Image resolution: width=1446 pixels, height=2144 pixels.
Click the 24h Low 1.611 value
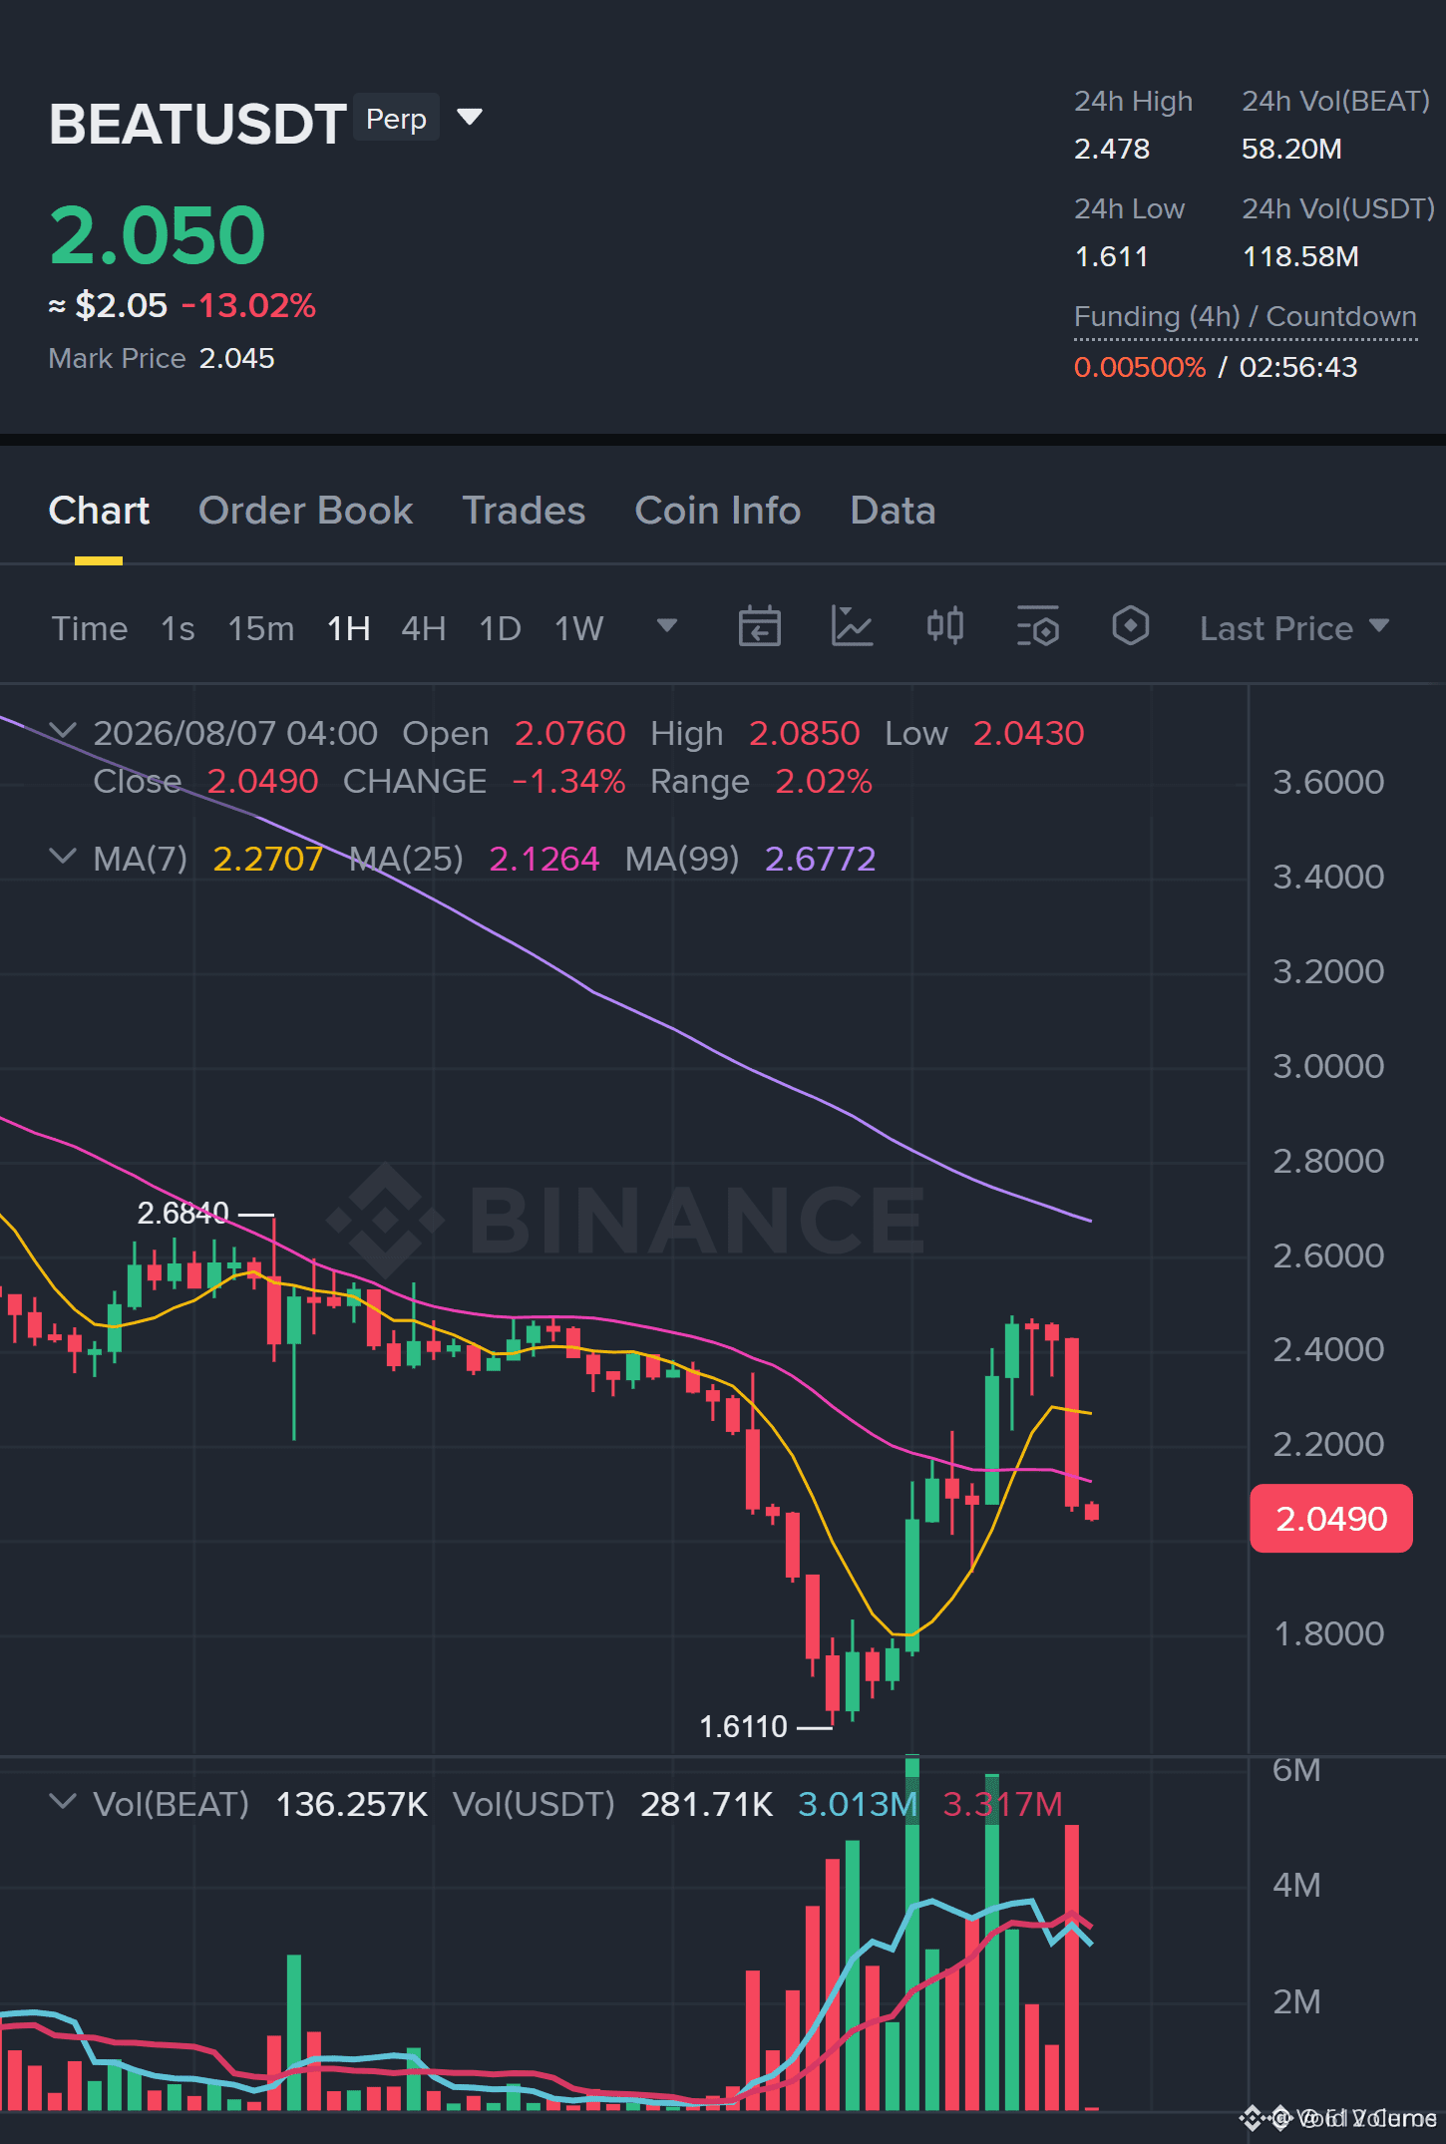[1111, 256]
